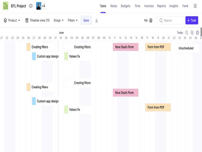Select the pink New Deal's Form task bar
202x152 pixels.
[125, 47]
